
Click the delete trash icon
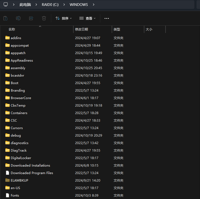click(x=44, y=18)
